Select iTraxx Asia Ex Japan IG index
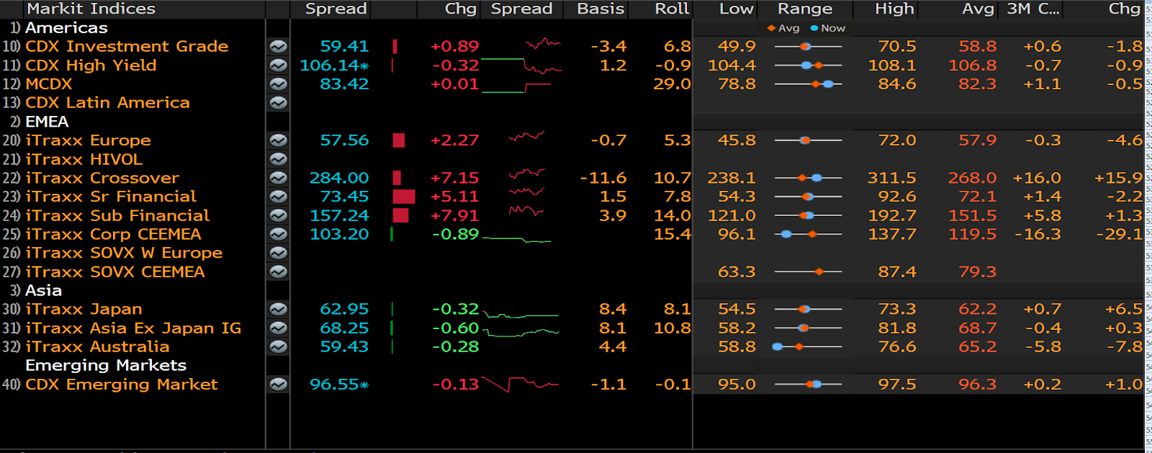 (133, 328)
